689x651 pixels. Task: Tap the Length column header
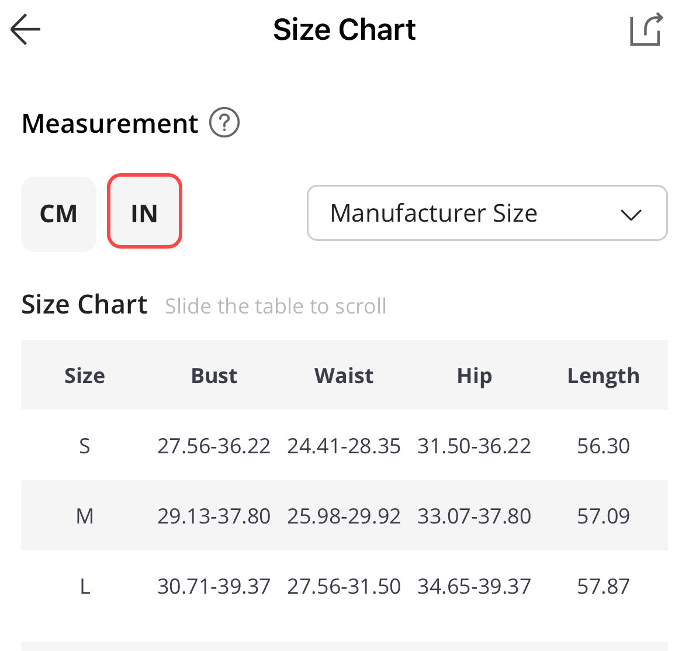[x=603, y=376]
